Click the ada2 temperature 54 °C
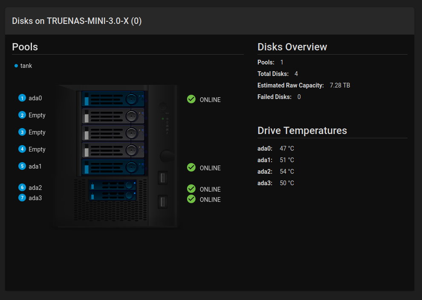This screenshot has height=300, width=422. 287,172
